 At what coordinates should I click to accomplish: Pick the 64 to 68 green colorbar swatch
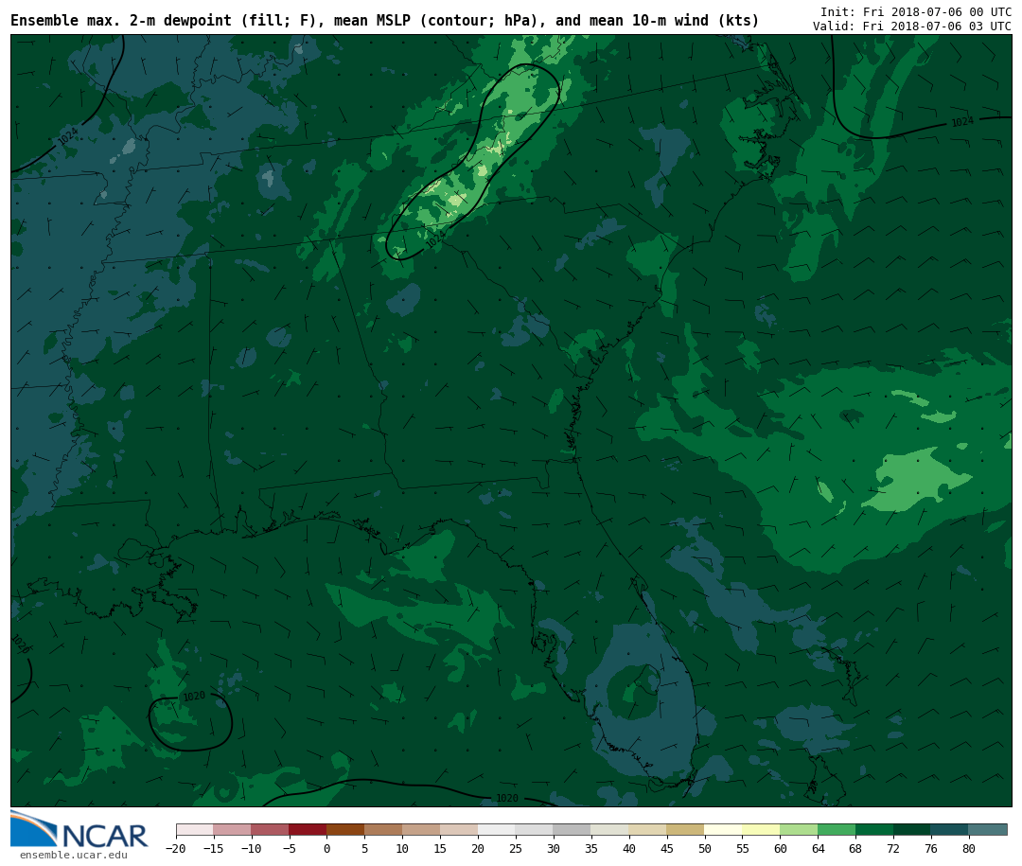coord(837,829)
